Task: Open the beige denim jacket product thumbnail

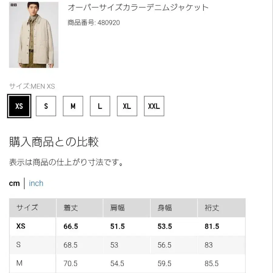Action: [34, 35]
